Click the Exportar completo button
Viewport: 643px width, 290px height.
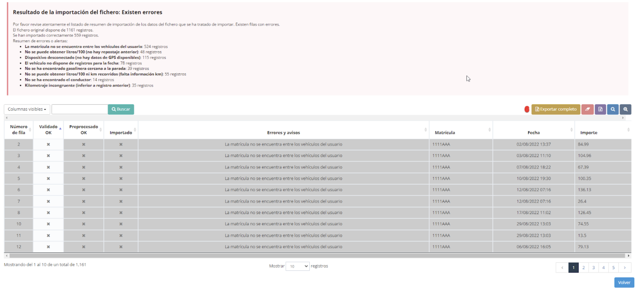coord(556,109)
